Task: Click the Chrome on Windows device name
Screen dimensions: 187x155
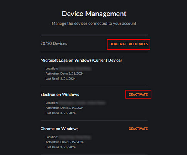Action: [59, 129]
